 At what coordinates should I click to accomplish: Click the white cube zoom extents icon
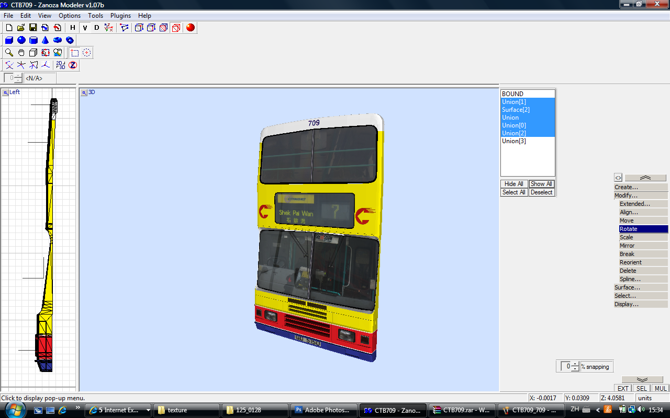(33, 53)
